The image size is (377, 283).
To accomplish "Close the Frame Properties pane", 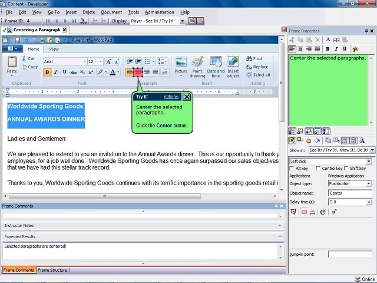I will coord(372,31).
